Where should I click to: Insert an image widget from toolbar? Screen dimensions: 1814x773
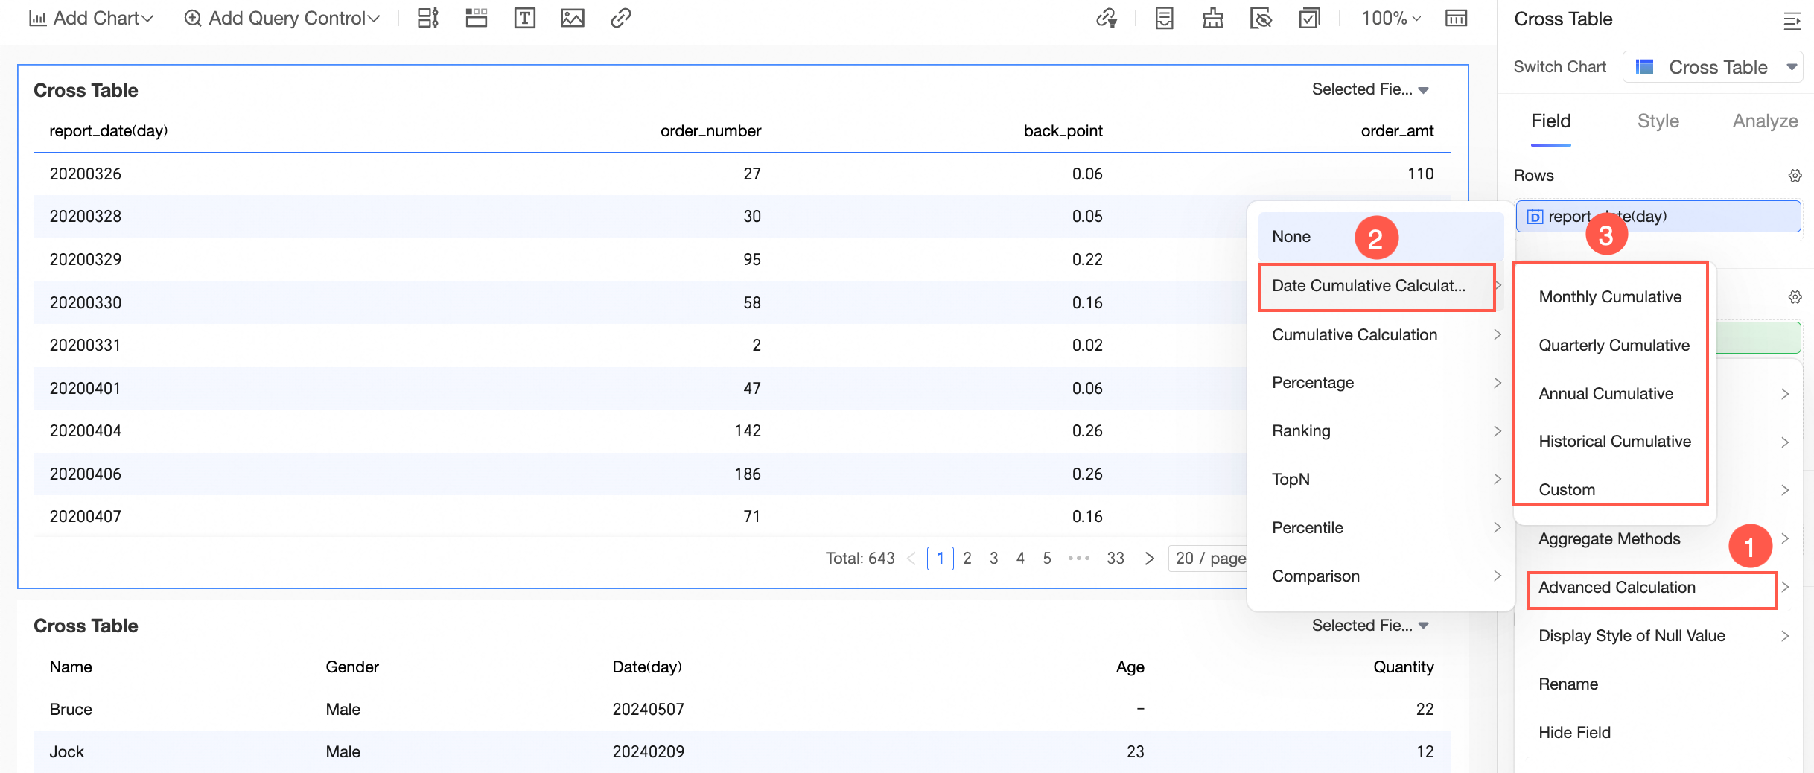pos(573,18)
